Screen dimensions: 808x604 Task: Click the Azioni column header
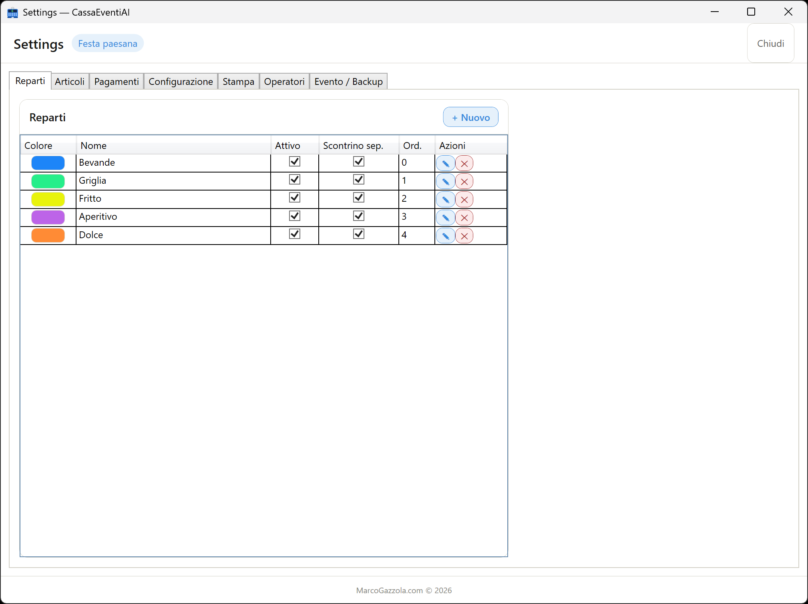pyautogui.click(x=471, y=145)
